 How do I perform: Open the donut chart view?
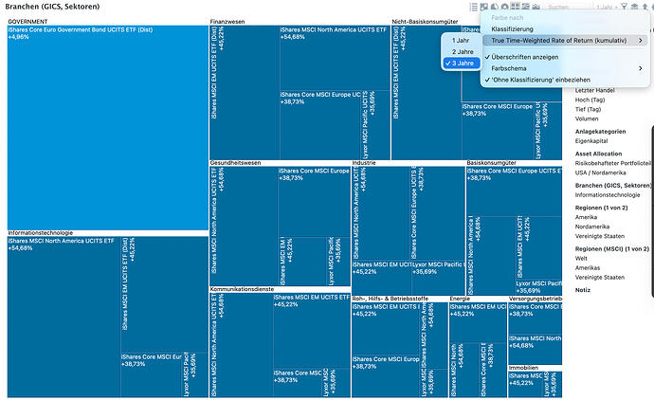504,7
